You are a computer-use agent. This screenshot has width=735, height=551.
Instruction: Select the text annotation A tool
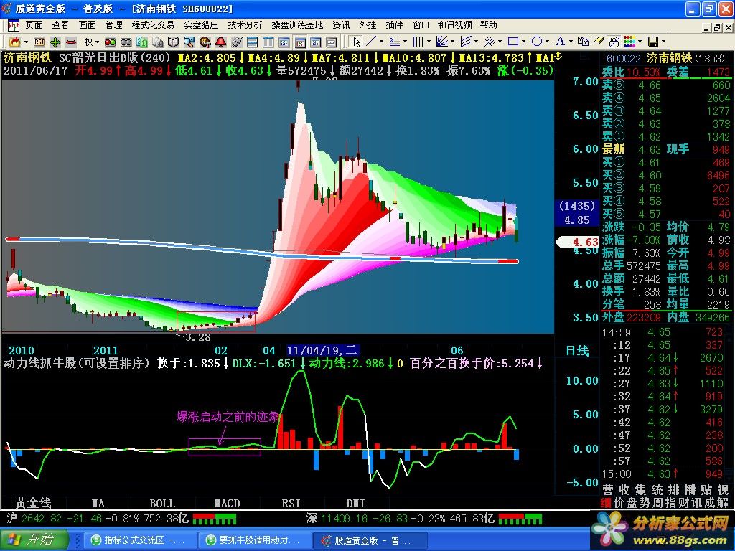tap(560, 42)
